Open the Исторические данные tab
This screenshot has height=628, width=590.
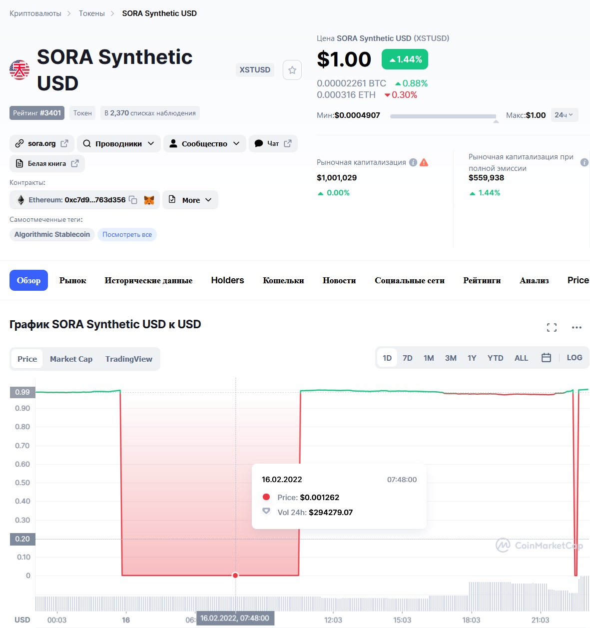pos(148,280)
